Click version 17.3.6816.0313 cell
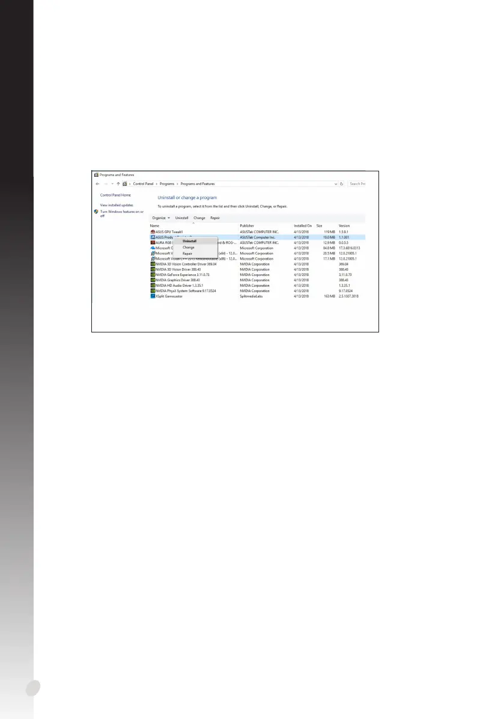The image size is (477, 719). coord(350,248)
